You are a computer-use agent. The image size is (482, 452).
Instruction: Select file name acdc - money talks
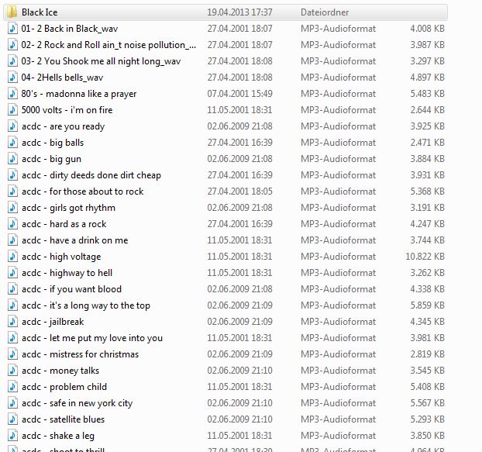coord(60,371)
